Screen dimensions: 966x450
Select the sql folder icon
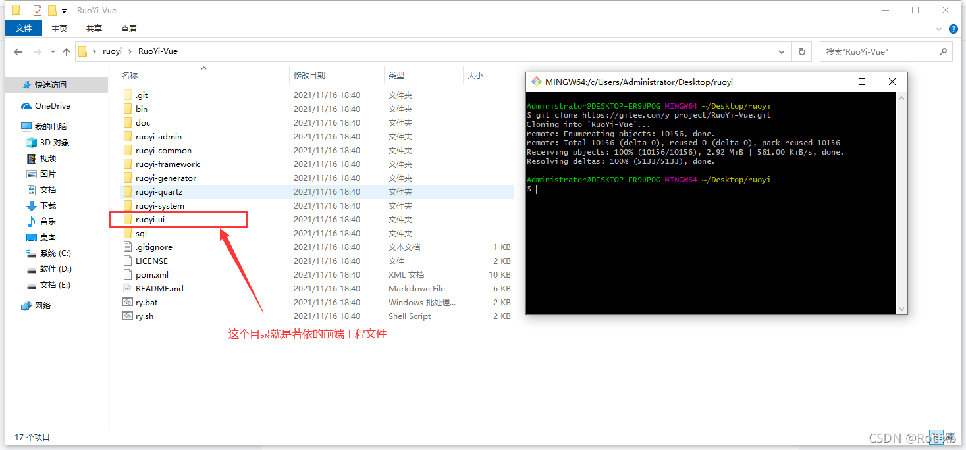(128, 234)
